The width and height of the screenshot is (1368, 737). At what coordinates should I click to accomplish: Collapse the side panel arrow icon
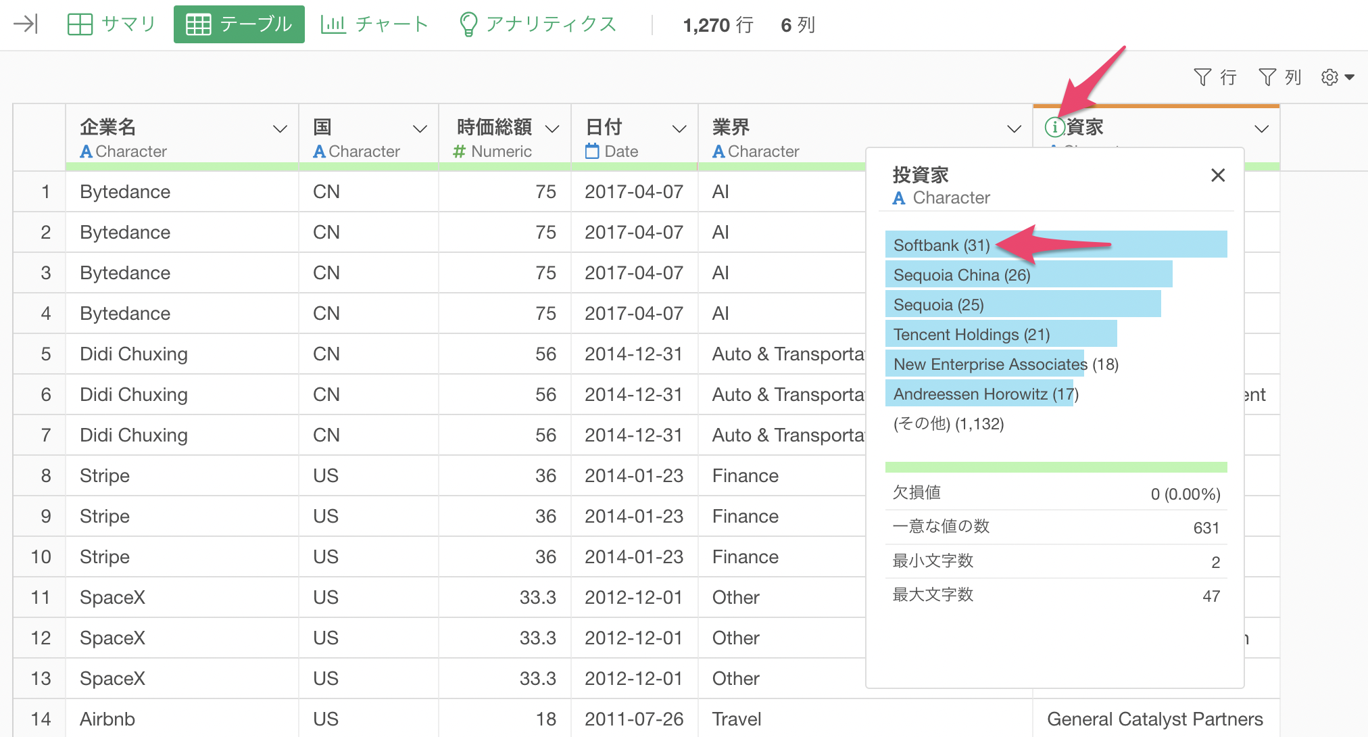point(26,25)
